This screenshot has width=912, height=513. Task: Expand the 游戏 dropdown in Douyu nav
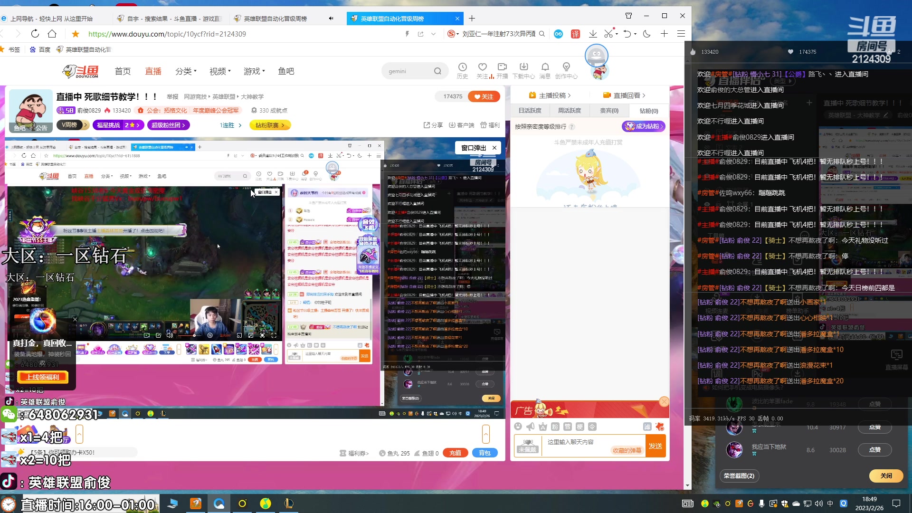click(x=254, y=71)
